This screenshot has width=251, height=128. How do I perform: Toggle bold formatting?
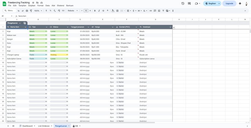pyautogui.click(x=95, y=11)
